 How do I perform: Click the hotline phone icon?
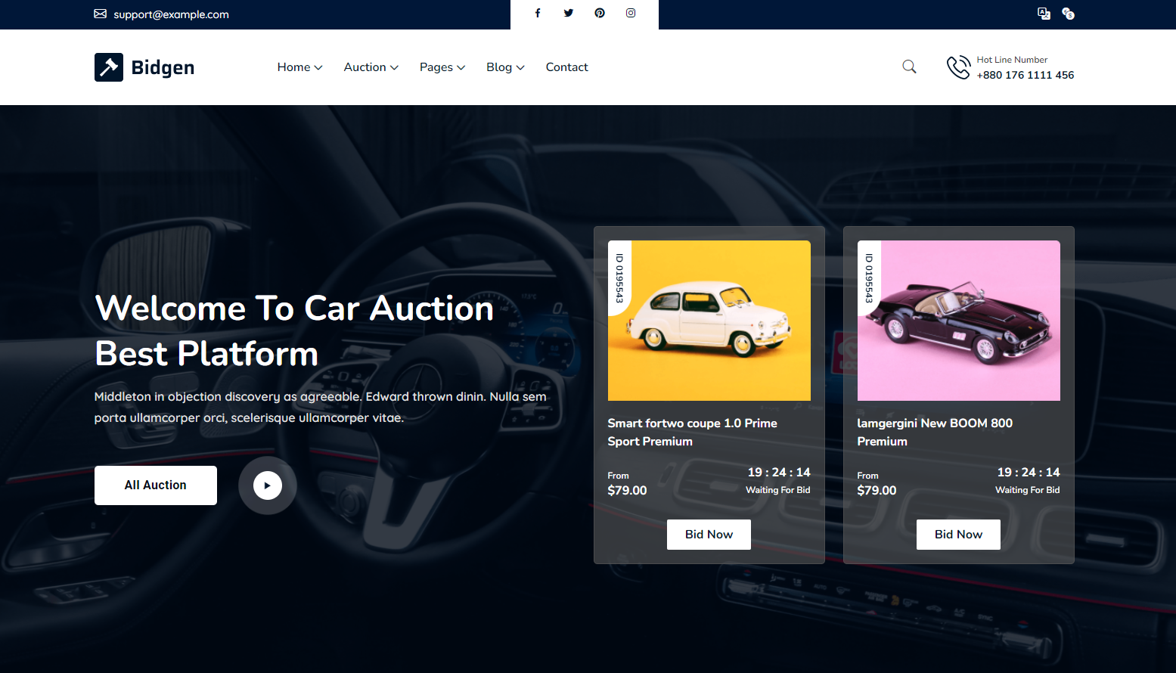[959, 67]
